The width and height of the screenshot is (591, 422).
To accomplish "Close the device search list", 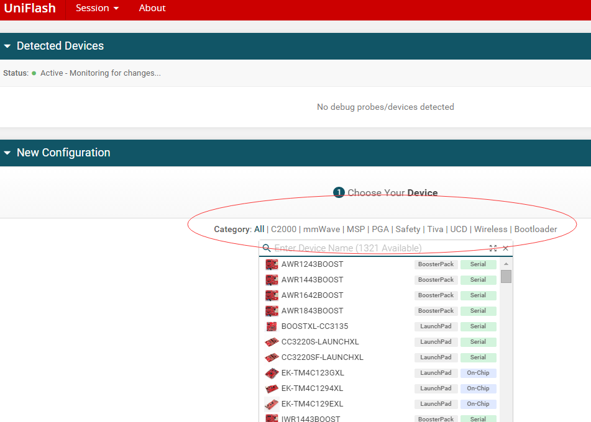I will point(506,248).
